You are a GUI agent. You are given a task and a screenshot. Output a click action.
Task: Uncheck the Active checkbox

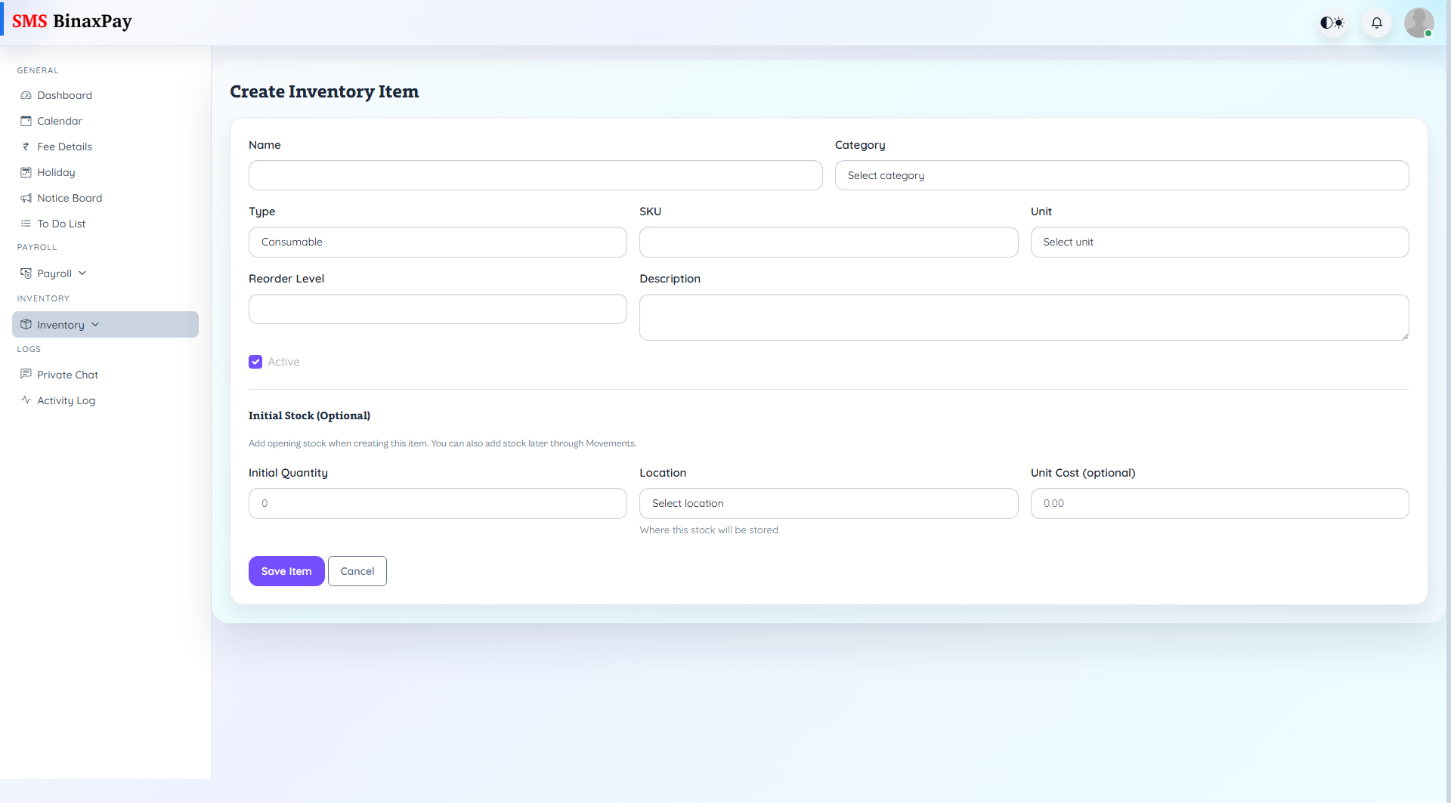coord(255,362)
